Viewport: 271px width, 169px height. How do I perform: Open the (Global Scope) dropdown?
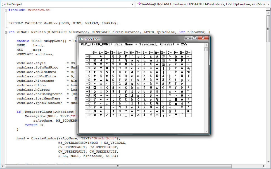coord(67,4)
